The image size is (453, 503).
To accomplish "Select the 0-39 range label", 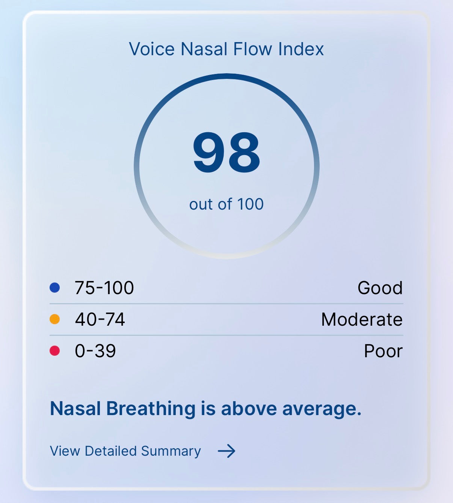I will 95,351.
